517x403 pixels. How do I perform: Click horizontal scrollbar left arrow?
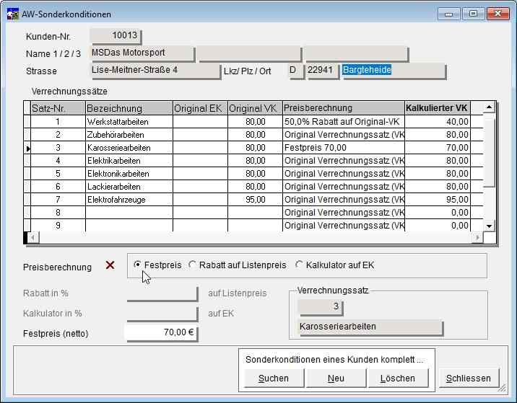click(33, 237)
